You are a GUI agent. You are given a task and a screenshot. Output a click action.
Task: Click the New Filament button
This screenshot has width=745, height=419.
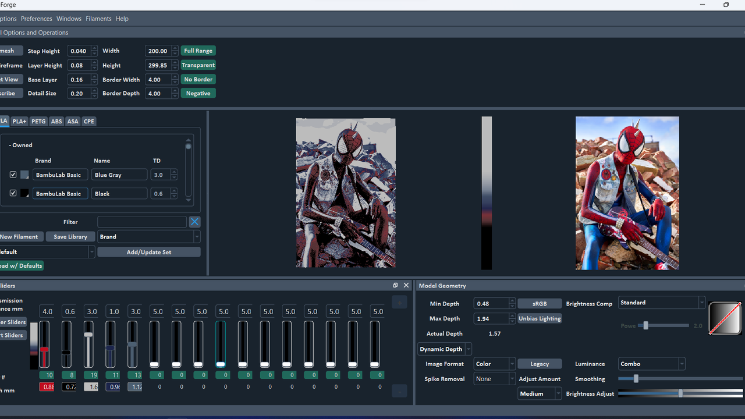tap(21, 237)
